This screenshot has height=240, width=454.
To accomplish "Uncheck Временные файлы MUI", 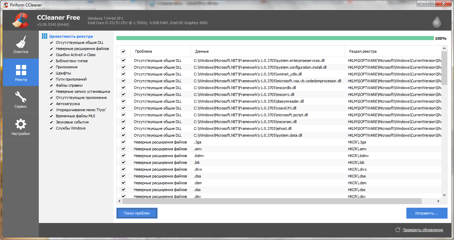I will click(51, 116).
